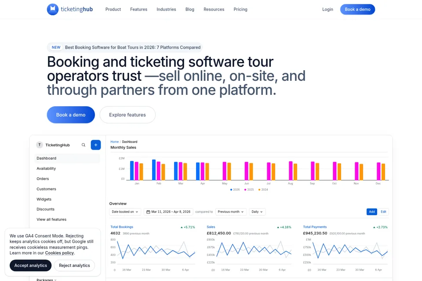Select Orders in the sidebar
The height and width of the screenshot is (281, 422).
pos(43,179)
